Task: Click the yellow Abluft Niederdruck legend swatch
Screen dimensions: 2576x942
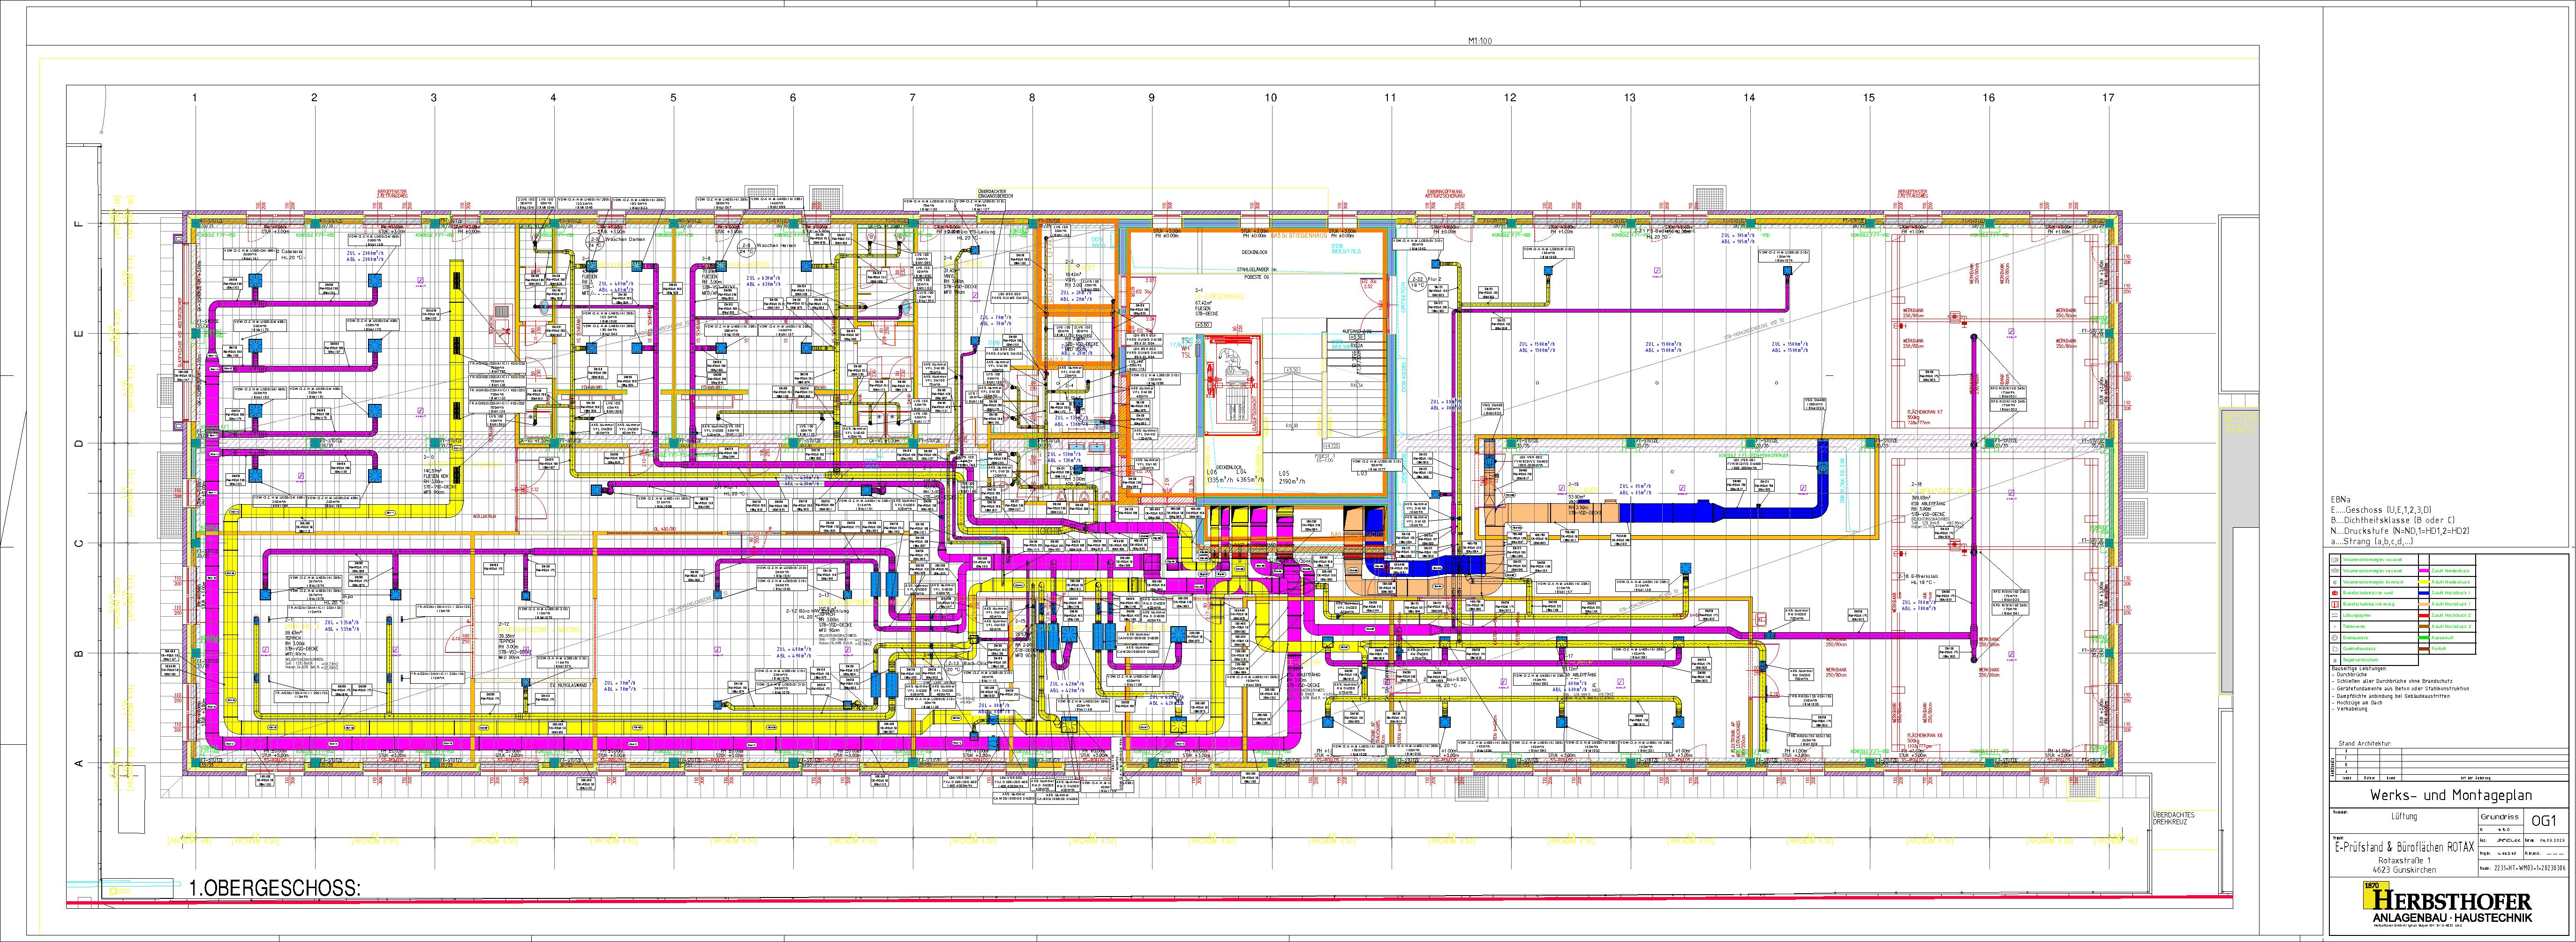Action: pos(2424,582)
